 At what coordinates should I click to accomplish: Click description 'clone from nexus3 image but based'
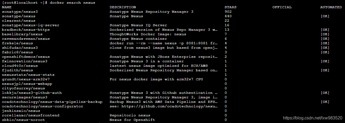164,48
